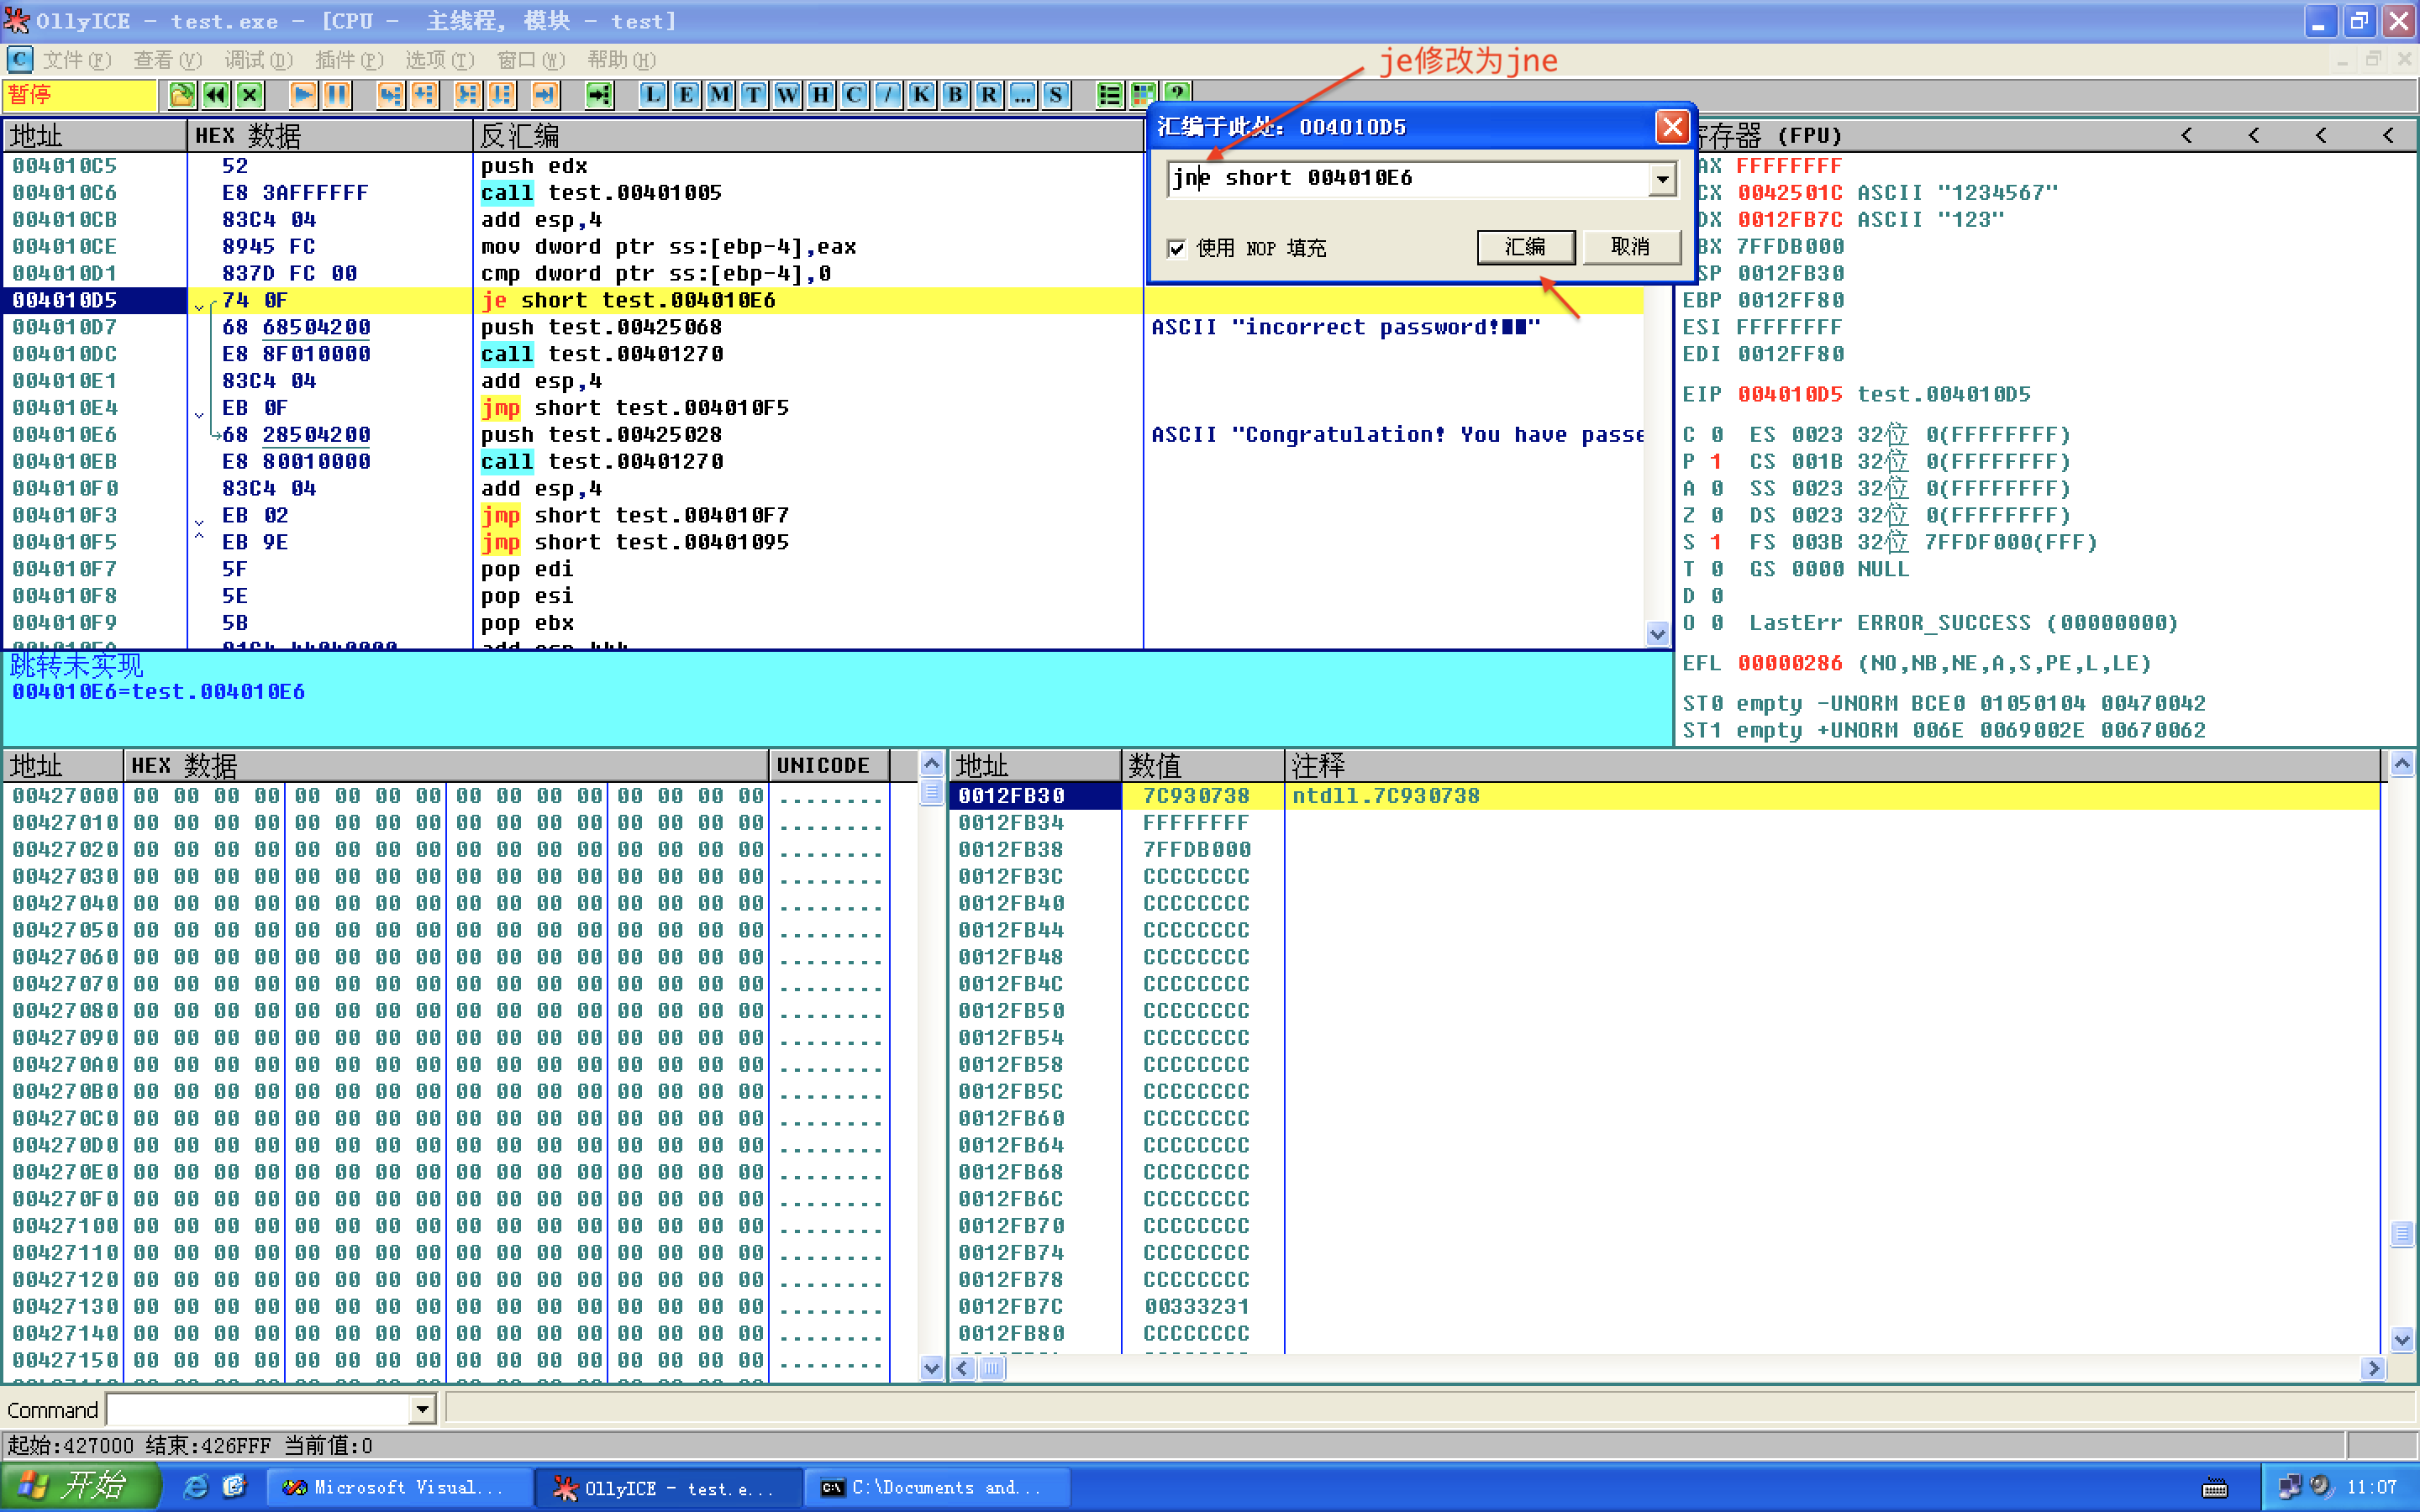Image resolution: width=2420 pixels, height=1512 pixels.
Task: Click the Execute Till Return toolbar icon
Action: [544, 95]
